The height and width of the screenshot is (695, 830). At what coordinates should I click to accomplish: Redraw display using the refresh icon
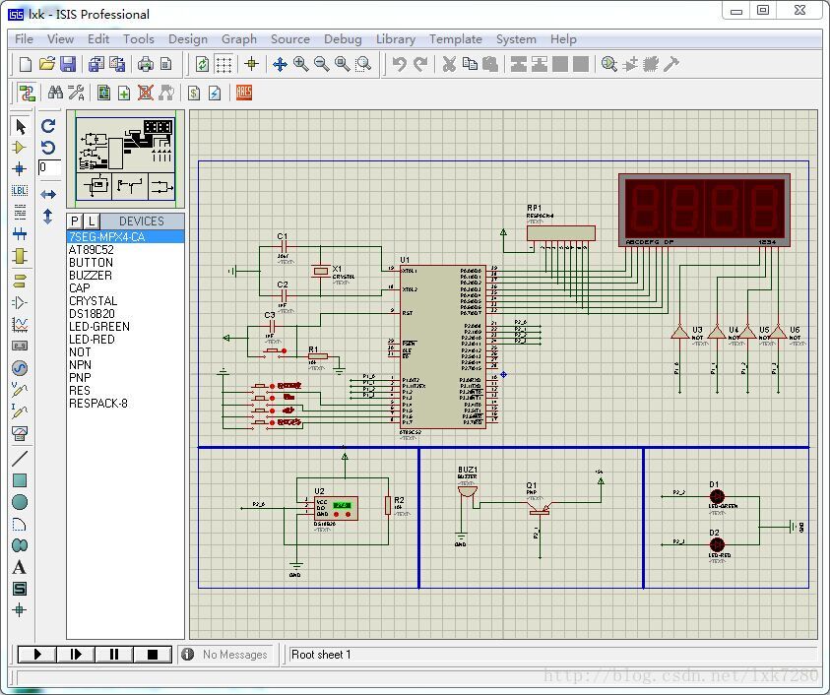click(202, 64)
